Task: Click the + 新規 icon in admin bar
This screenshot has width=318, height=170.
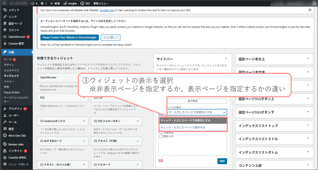Action: tap(52, 3)
